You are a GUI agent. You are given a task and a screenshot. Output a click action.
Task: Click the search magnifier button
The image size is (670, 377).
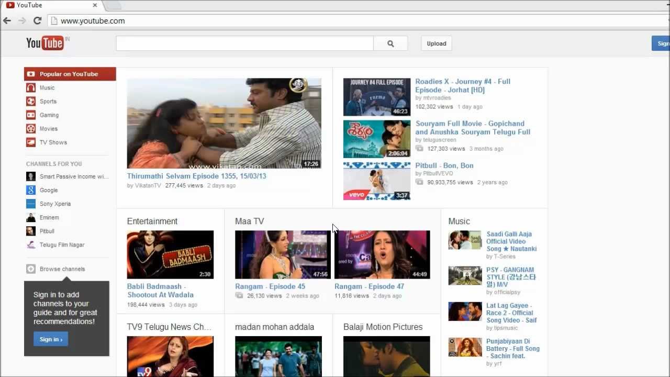[390, 43]
